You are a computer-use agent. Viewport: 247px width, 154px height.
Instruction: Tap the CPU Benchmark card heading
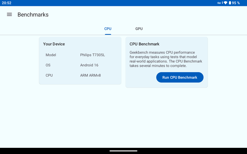pos(144,44)
